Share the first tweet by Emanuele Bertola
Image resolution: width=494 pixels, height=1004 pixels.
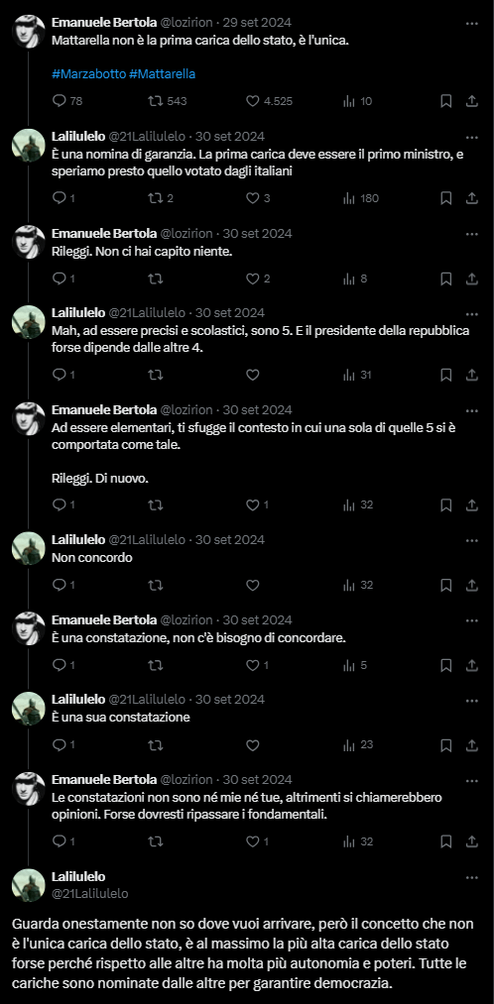tap(471, 101)
